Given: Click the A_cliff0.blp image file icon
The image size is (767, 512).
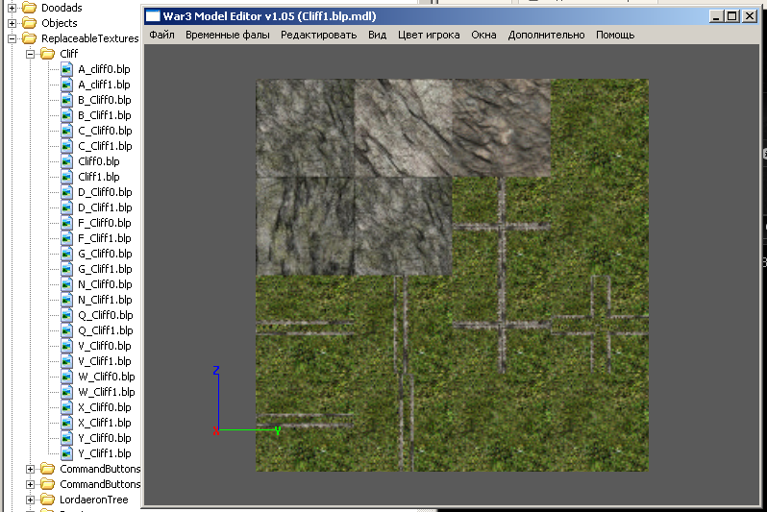Looking at the screenshot, I should [x=67, y=69].
